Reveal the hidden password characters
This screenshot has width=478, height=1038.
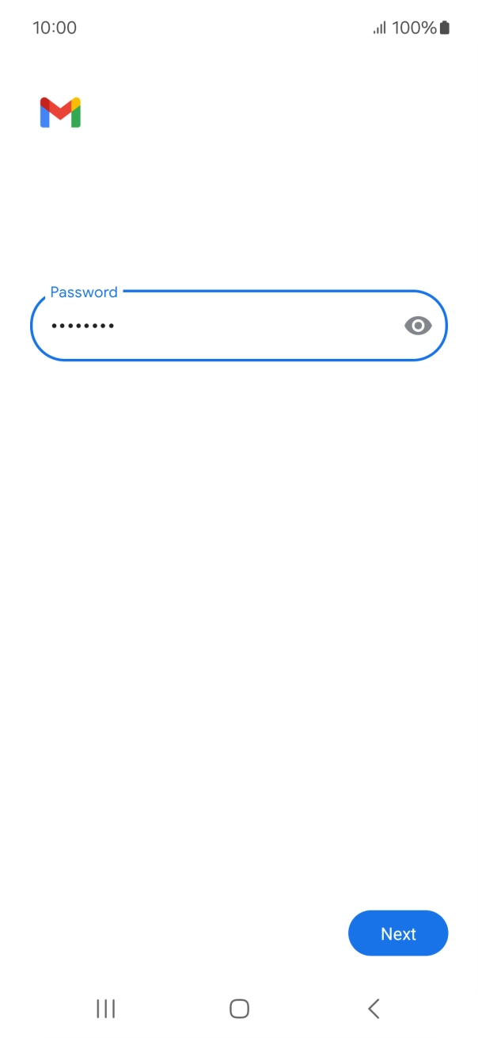418,325
